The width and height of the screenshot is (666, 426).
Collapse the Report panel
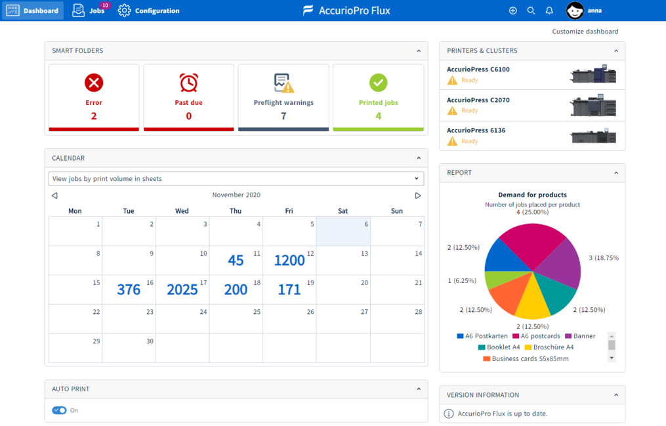616,173
